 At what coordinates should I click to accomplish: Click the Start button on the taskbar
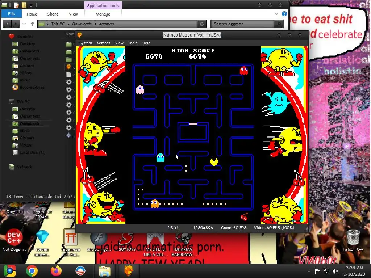click(x=10, y=271)
